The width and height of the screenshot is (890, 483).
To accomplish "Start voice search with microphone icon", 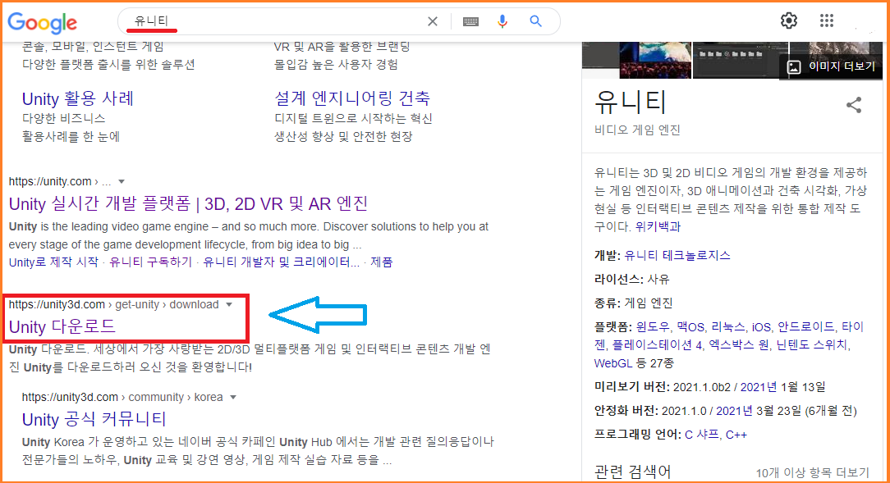I will point(502,21).
